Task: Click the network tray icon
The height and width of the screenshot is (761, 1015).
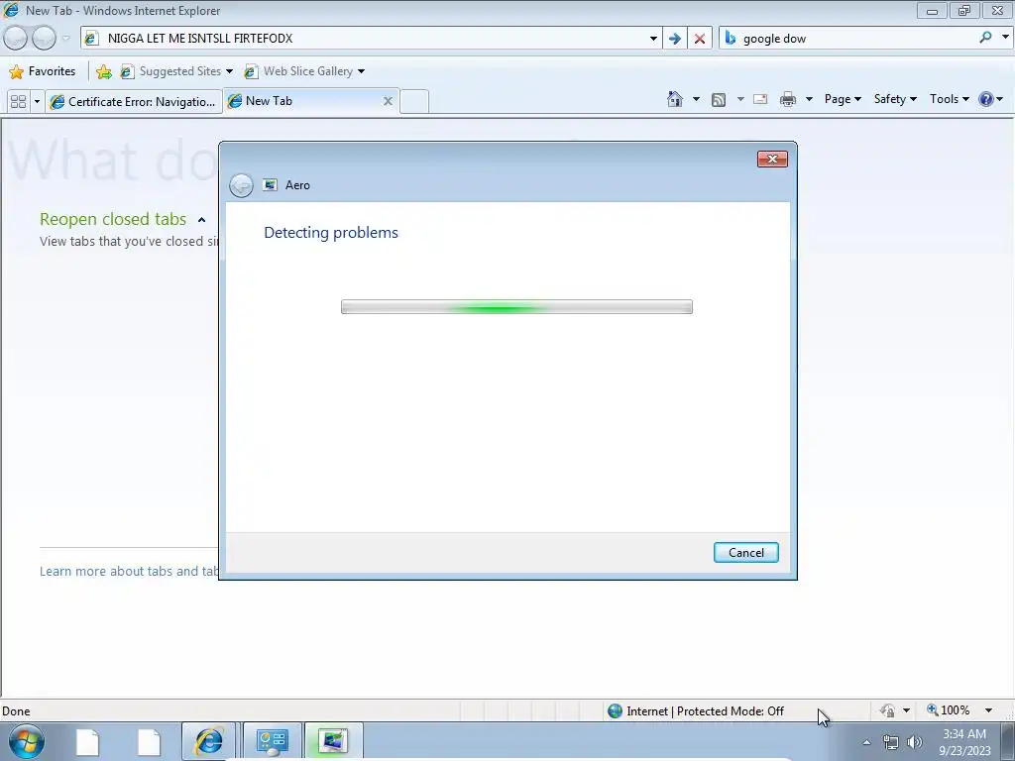Action: tap(891, 743)
